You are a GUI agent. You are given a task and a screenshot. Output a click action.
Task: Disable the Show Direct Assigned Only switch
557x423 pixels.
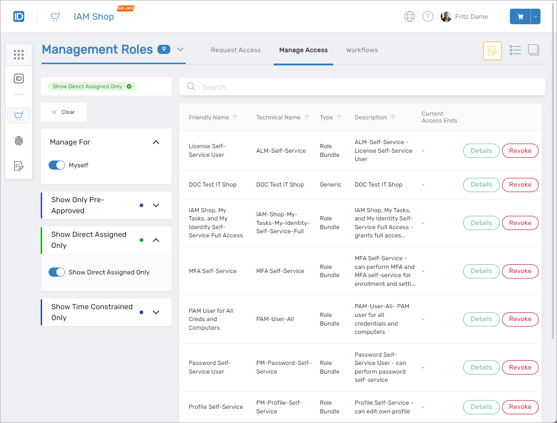pyautogui.click(x=57, y=272)
